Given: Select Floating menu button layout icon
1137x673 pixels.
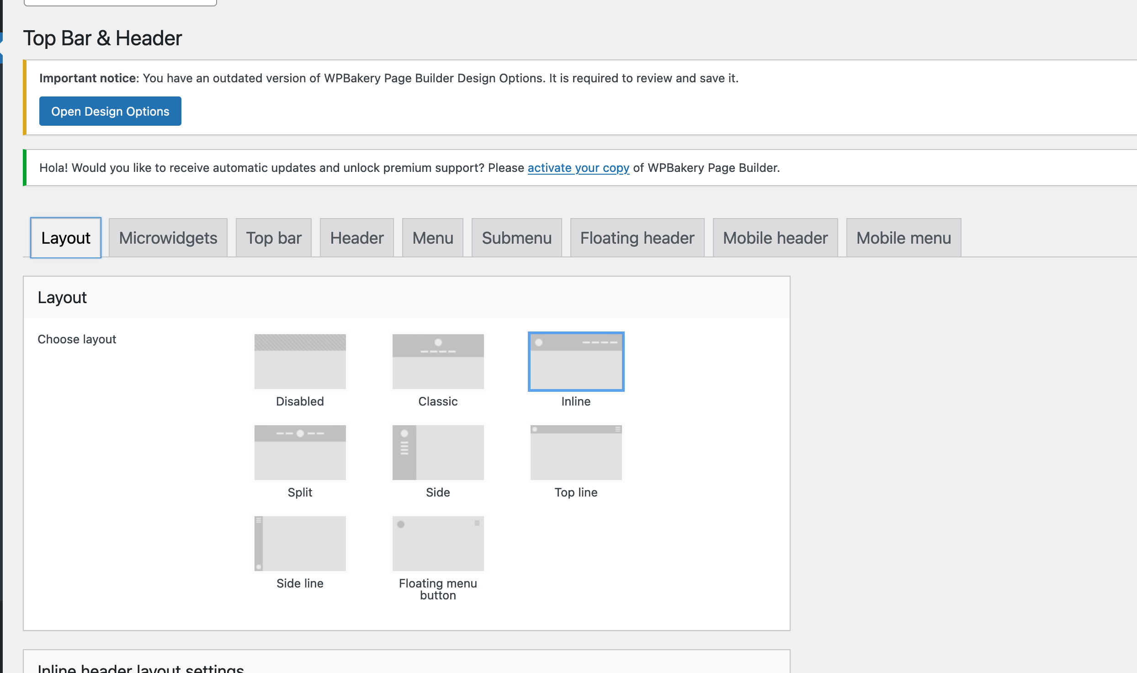Looking at the screenshot, I should pyautogui.click(x=438, y=543).
